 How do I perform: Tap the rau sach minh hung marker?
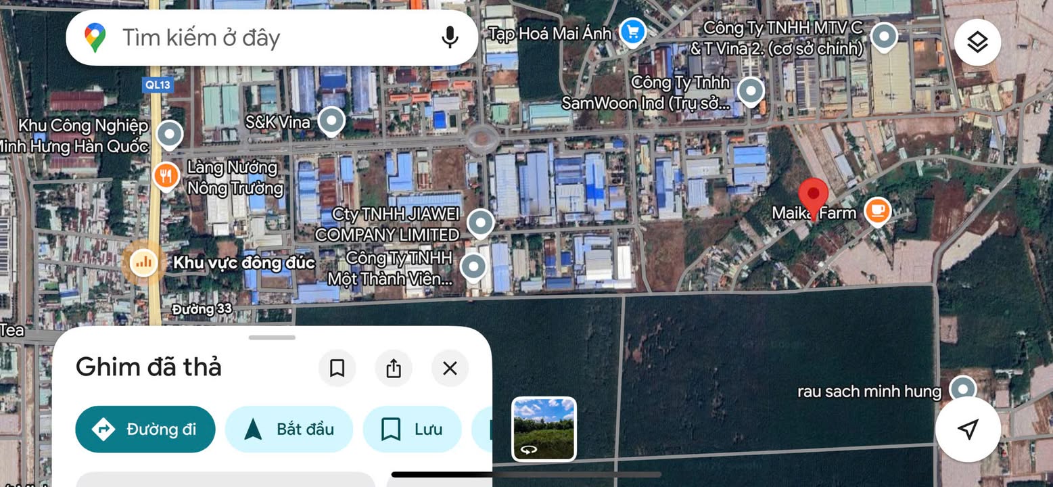point(963,390)
